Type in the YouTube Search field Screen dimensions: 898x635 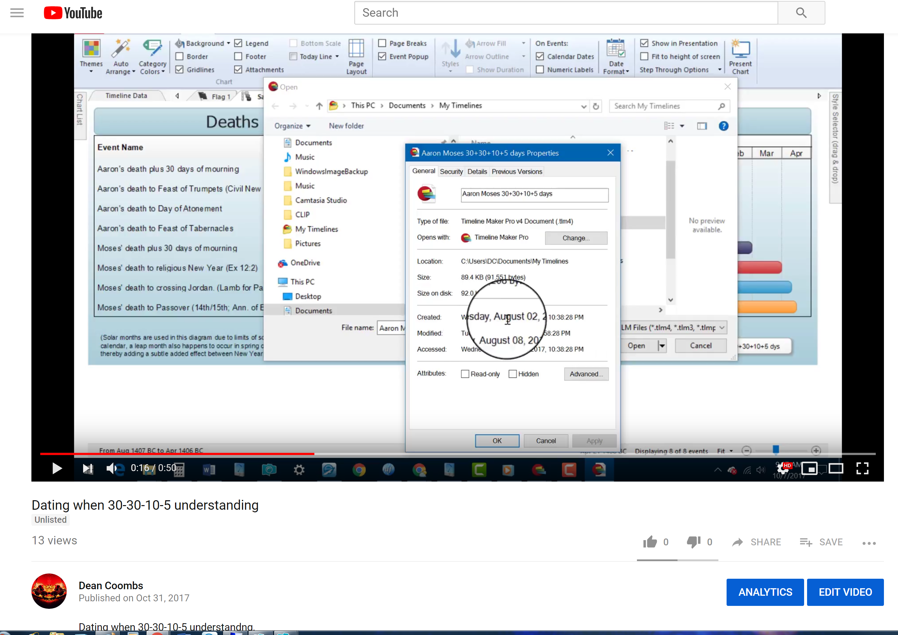pyautogui.click(x=565, y=13)
